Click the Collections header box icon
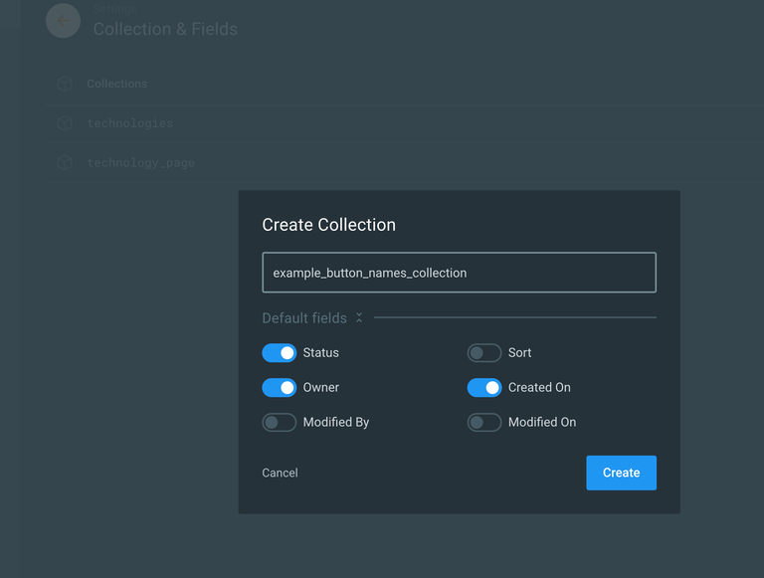The image size is (764, 578). (65, 85)
